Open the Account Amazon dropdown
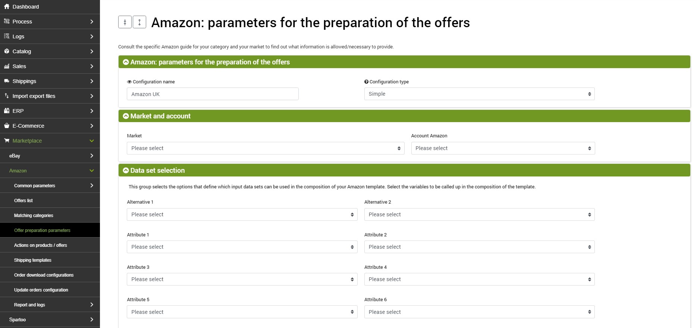The image size is (697, 328). coord(503,148)
